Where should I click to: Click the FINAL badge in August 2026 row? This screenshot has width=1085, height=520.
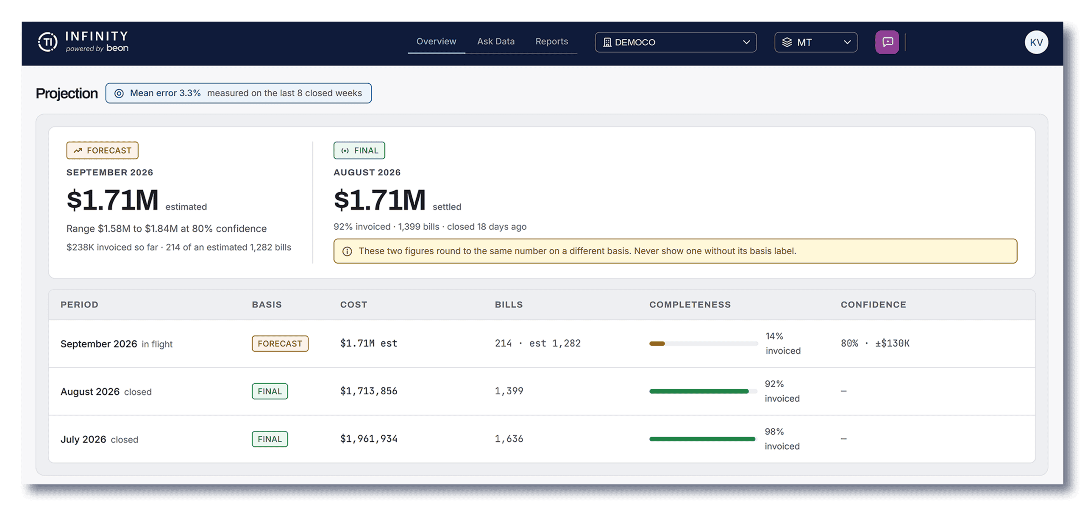tap(270, 391)
